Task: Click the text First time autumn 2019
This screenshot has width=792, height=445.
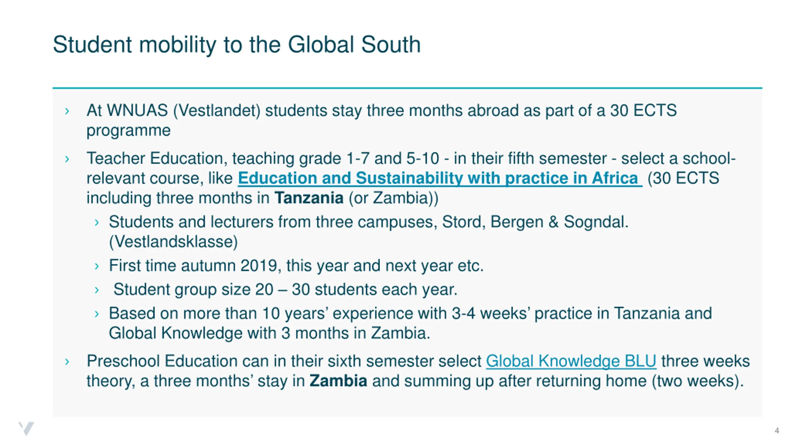Action: point(195,265)
